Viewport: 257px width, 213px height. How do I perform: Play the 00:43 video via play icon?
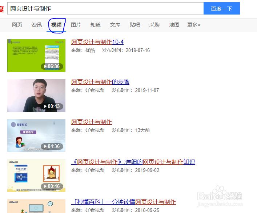tap(45, 106)
